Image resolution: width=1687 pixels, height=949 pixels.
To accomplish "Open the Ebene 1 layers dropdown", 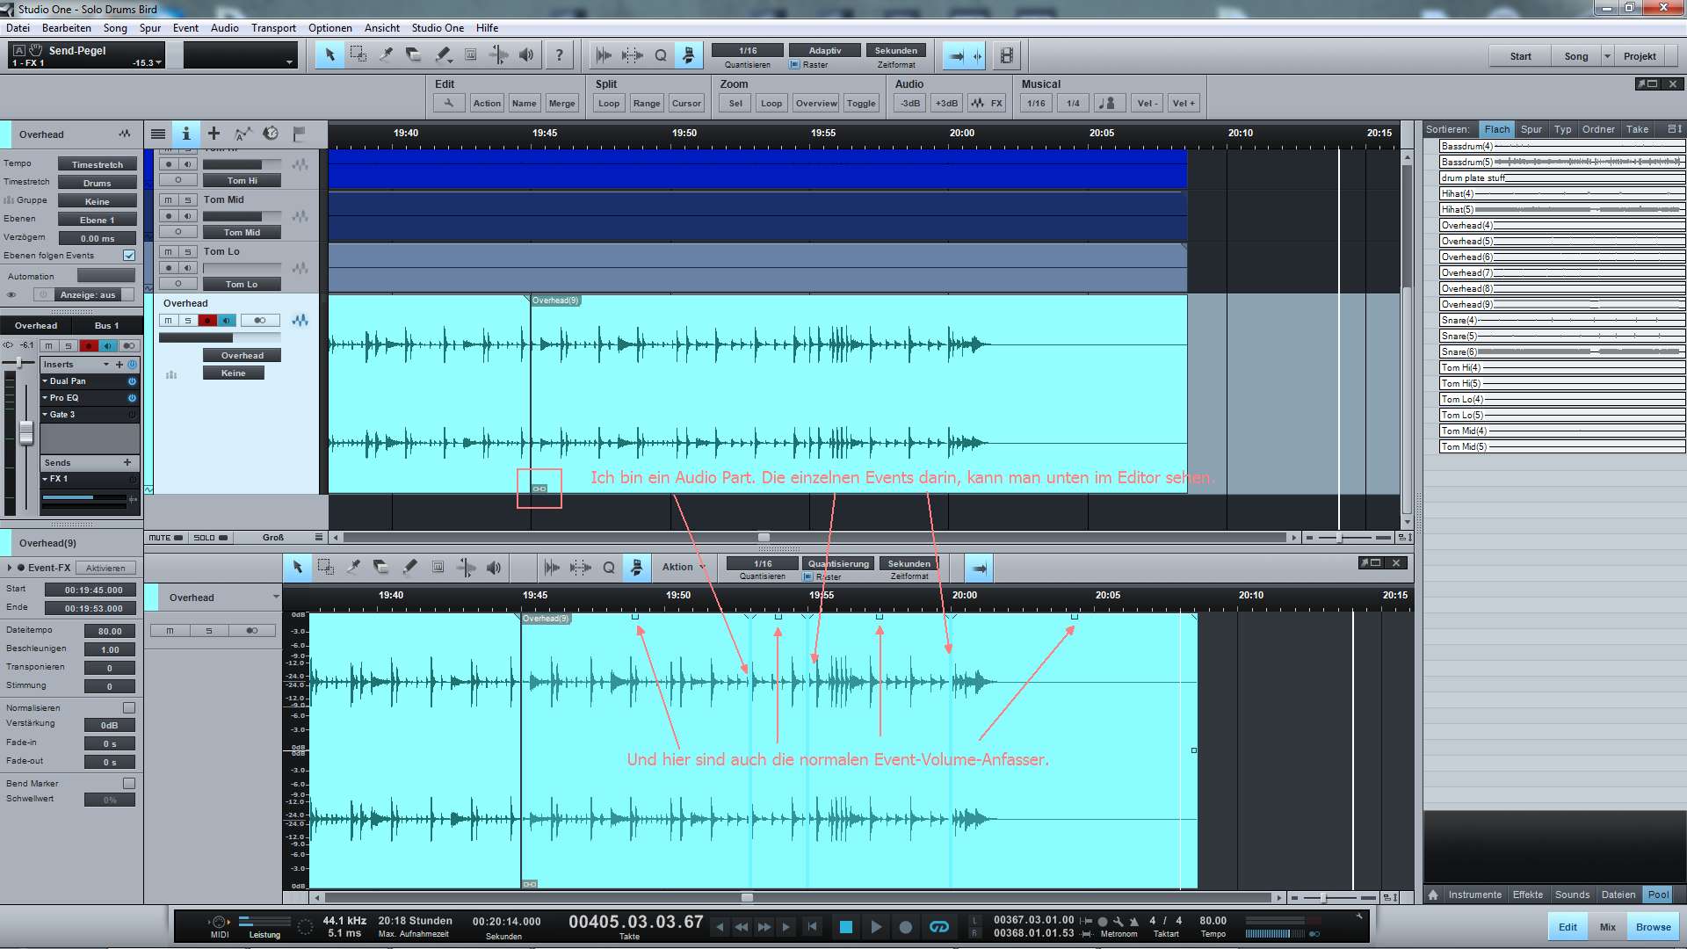I will point(98,221).
